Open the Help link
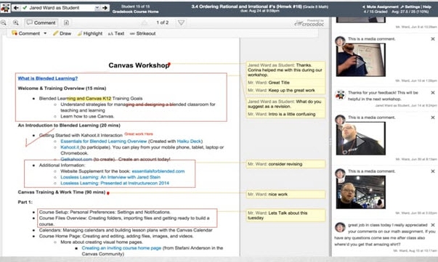 [427, 7]
